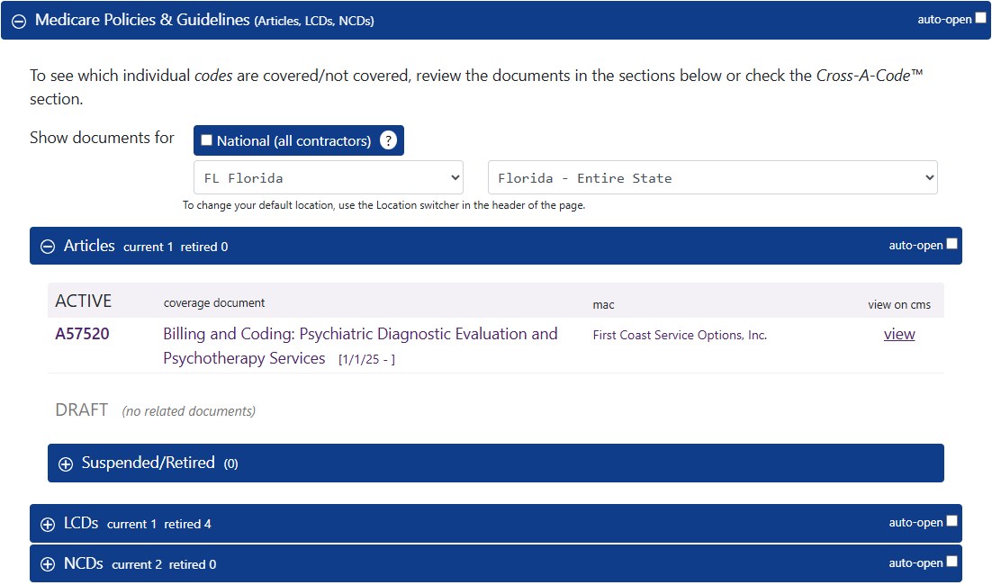The image size is (992, 585).
Task: Click LCDs 'retired 4' count
Action: tap(188, 525)
